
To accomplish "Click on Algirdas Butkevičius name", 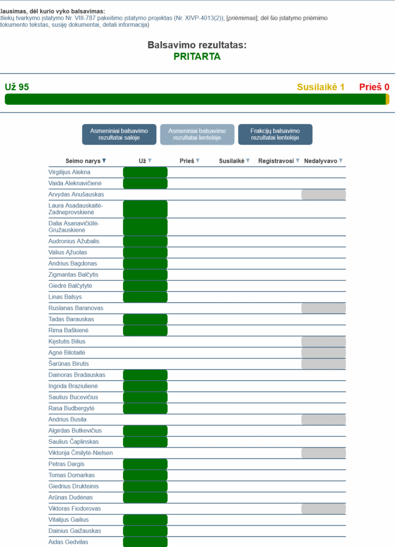I will pos(75,431).
